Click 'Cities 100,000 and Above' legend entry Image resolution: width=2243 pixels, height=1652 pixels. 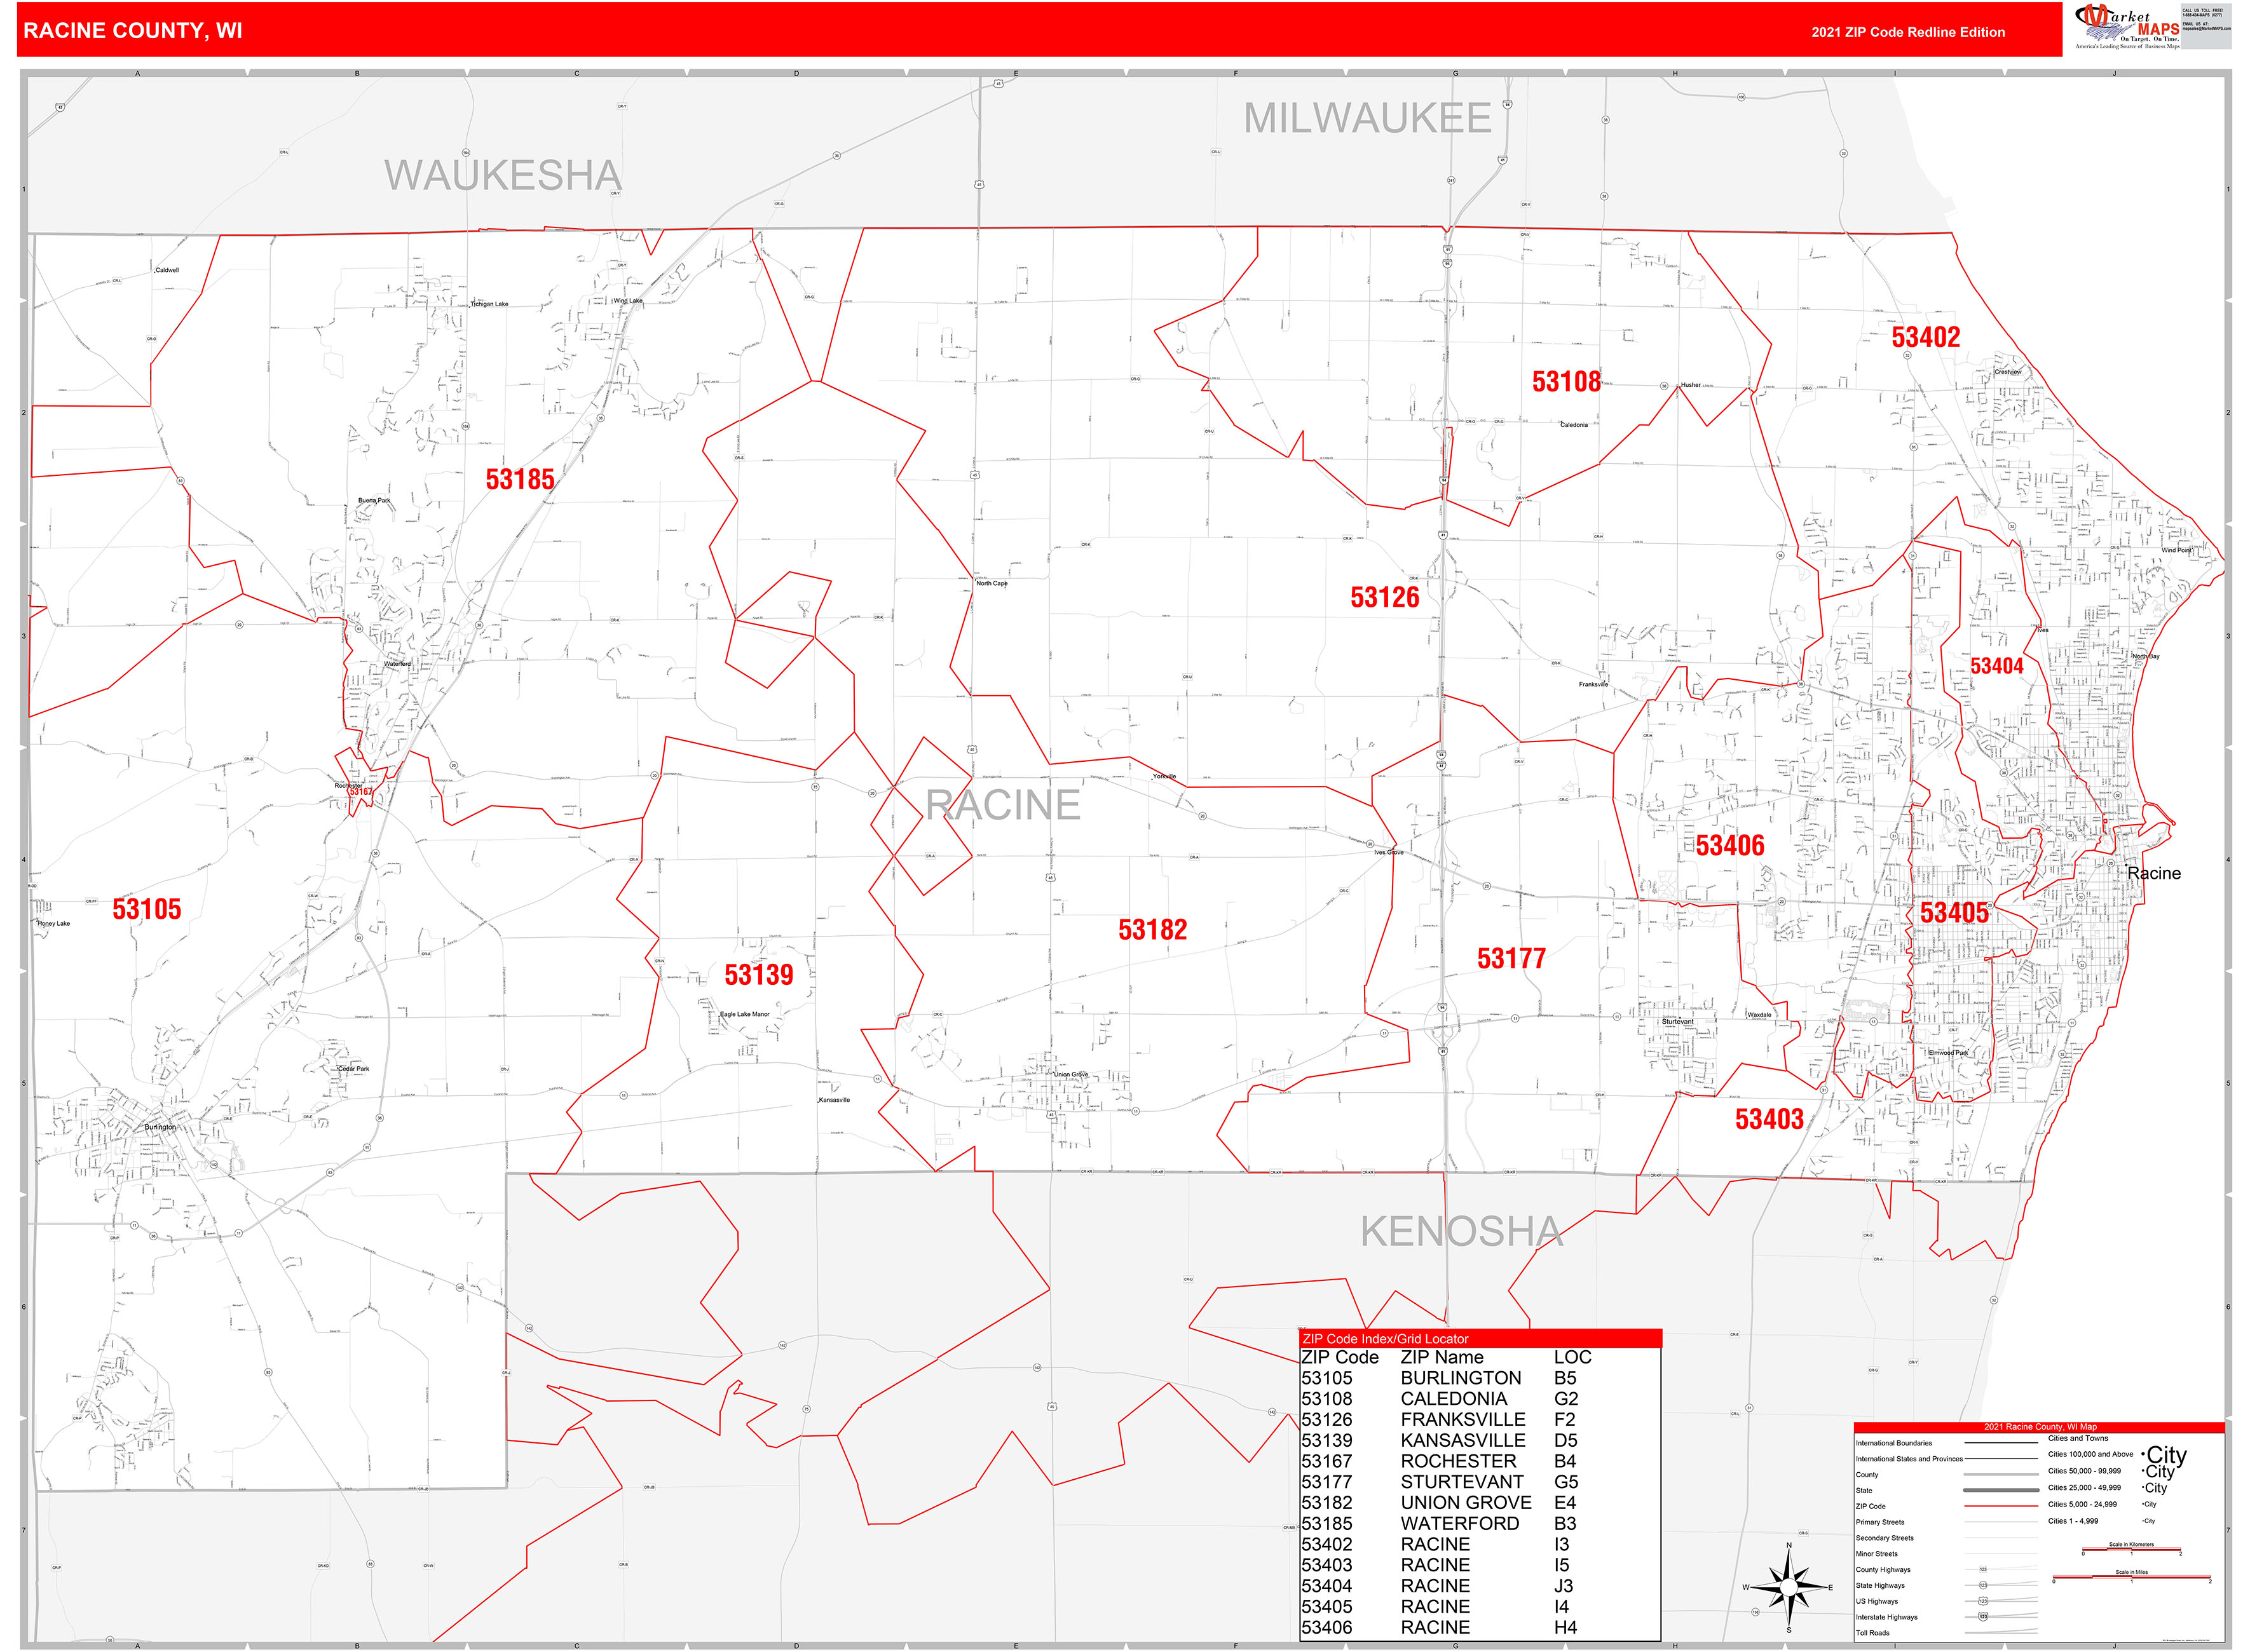tap(2090, 1454)
